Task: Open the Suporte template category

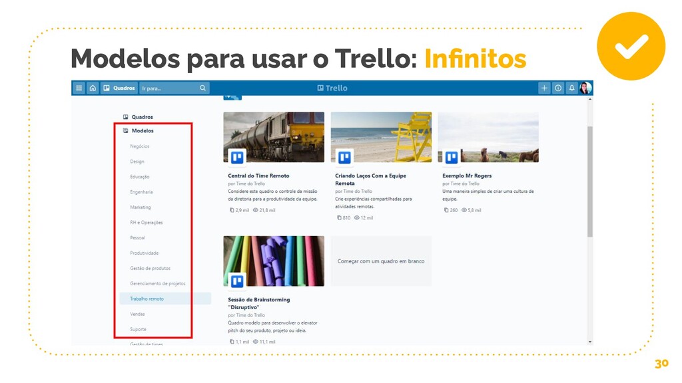Action: click(x=138, y=329)
